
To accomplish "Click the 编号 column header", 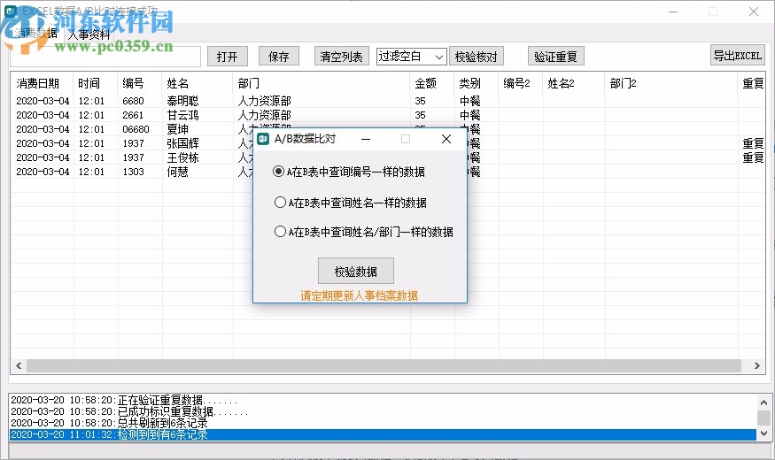I will pos(139,83).
